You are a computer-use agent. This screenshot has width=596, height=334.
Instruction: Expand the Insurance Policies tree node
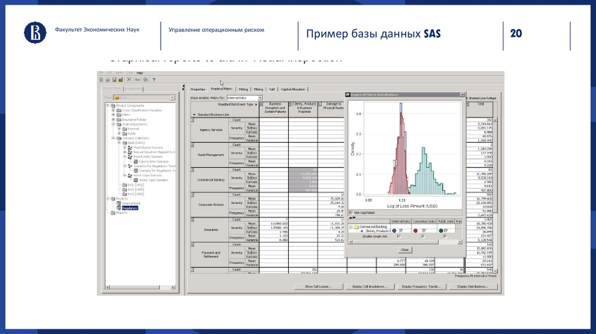click(113, 119)
